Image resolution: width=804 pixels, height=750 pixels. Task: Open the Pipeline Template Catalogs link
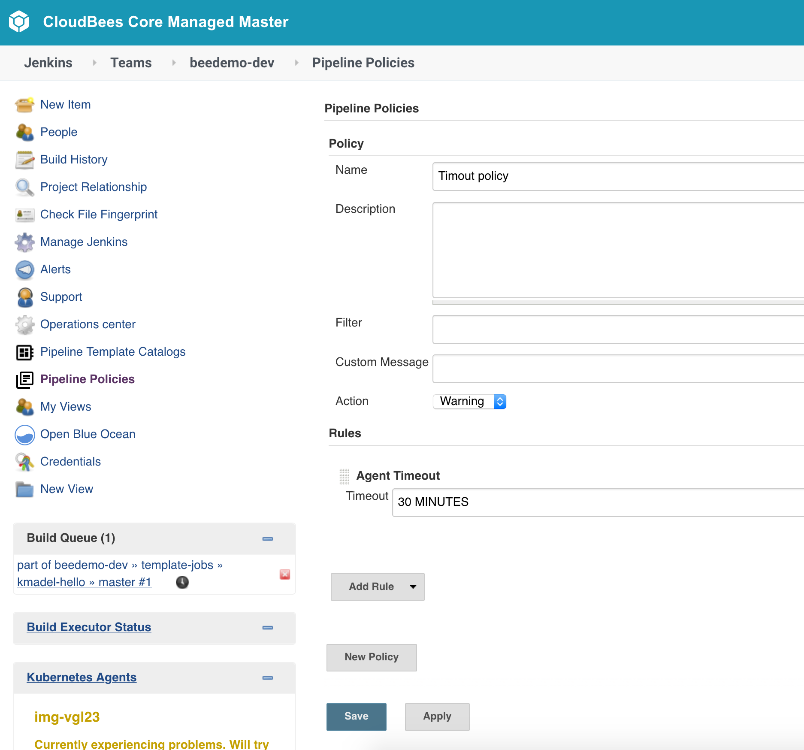(x=113, y=352)
